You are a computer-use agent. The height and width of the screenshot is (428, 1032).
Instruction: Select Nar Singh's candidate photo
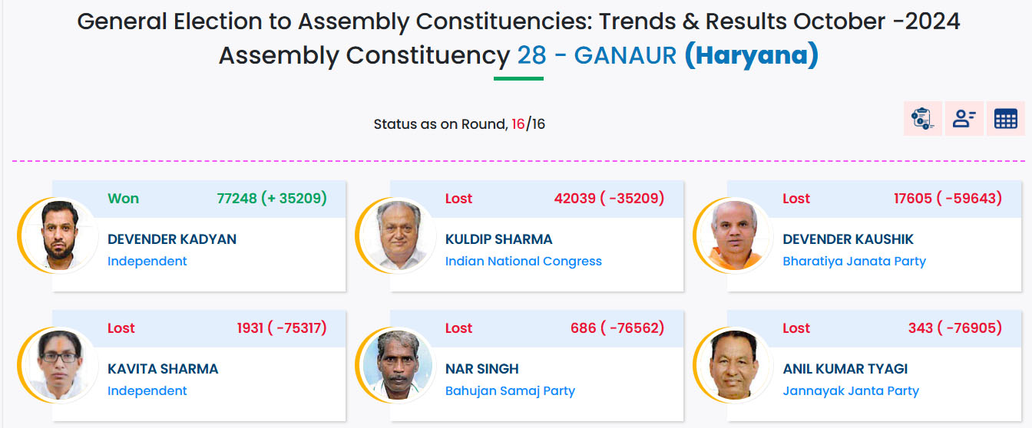click(398, 365)
